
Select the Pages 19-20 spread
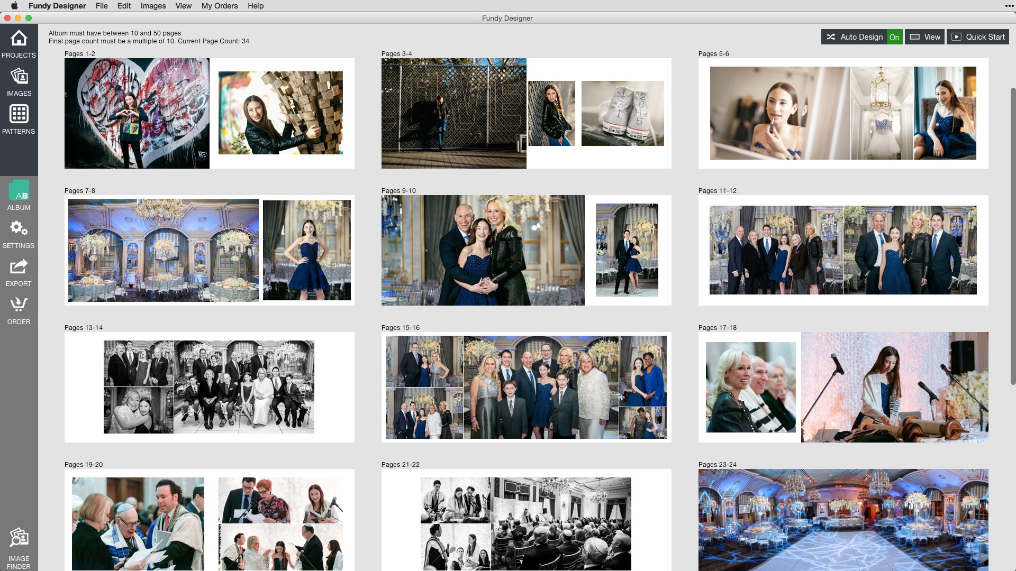(210, 520)
